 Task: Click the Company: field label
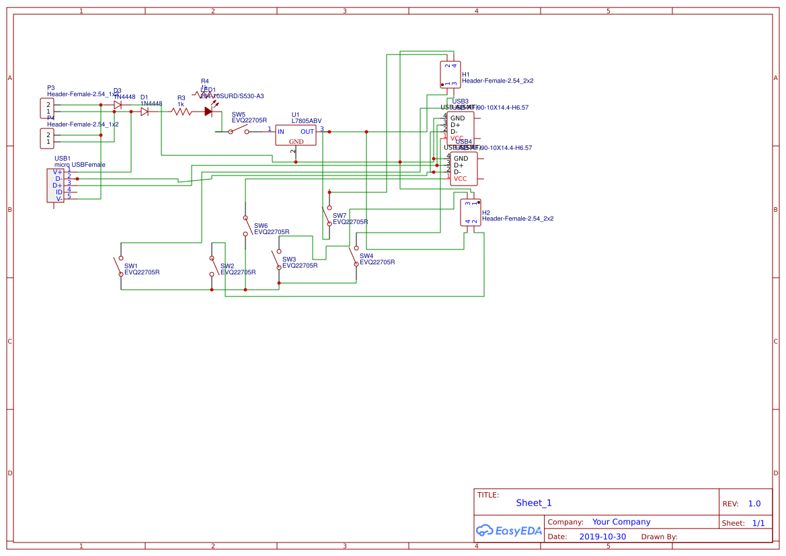coord(565,522)
